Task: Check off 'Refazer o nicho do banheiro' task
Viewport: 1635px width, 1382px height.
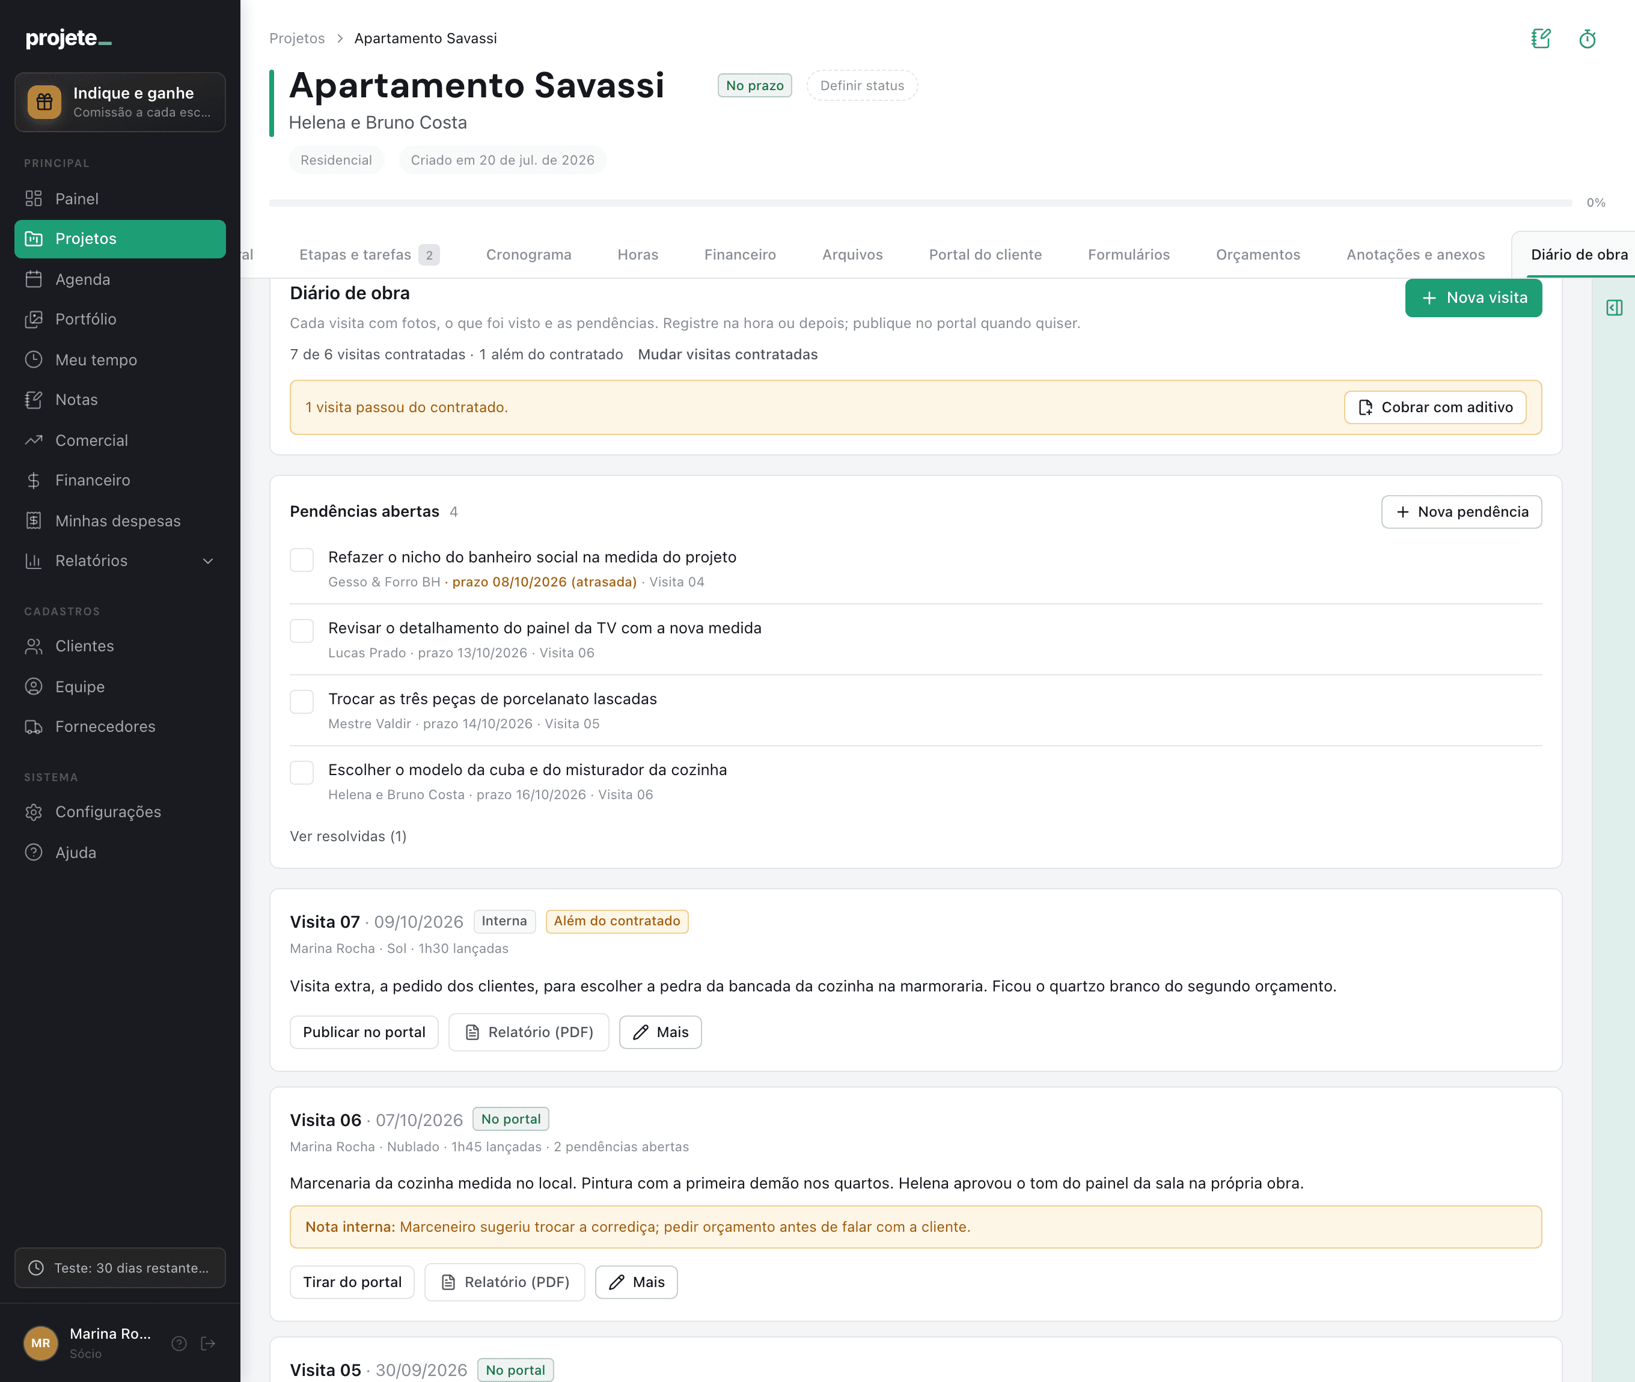Action: pos(302,559)
